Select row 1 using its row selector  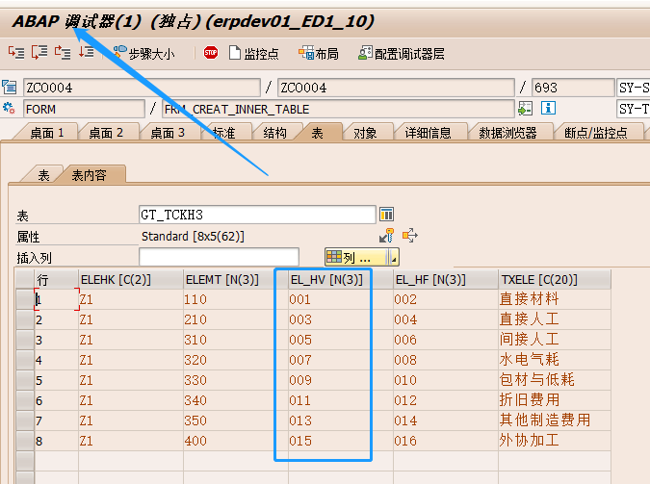(25, 299)
